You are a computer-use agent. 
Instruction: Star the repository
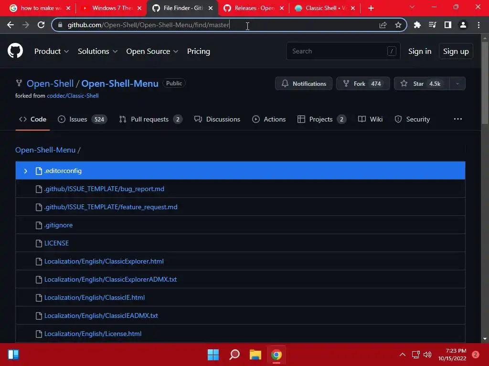tap(422, 83)
